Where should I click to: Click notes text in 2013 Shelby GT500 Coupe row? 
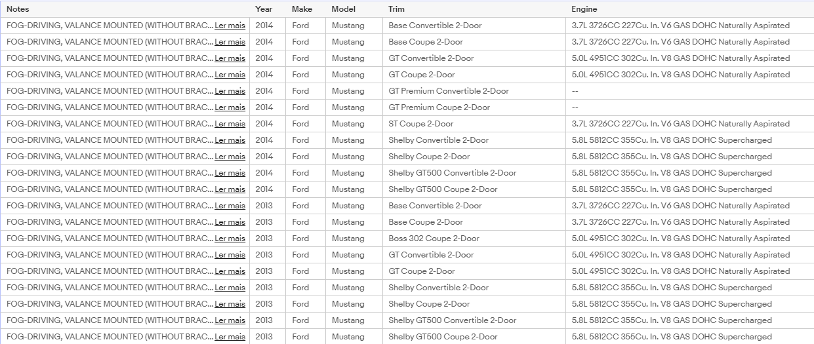(x=110, y=337)
